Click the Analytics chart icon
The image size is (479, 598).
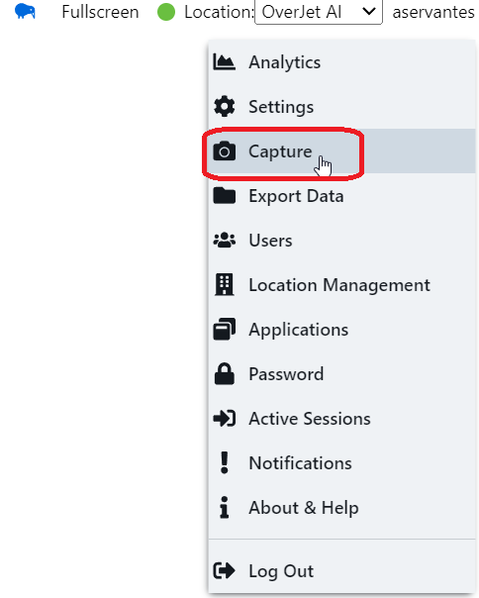click(225, 61)
